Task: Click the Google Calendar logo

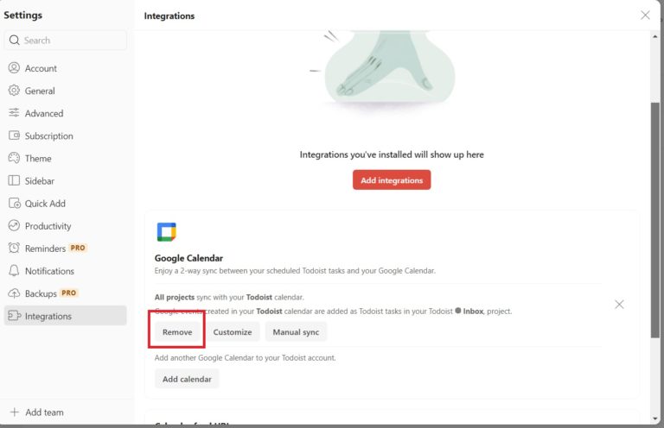Action: tap(166, 232)
